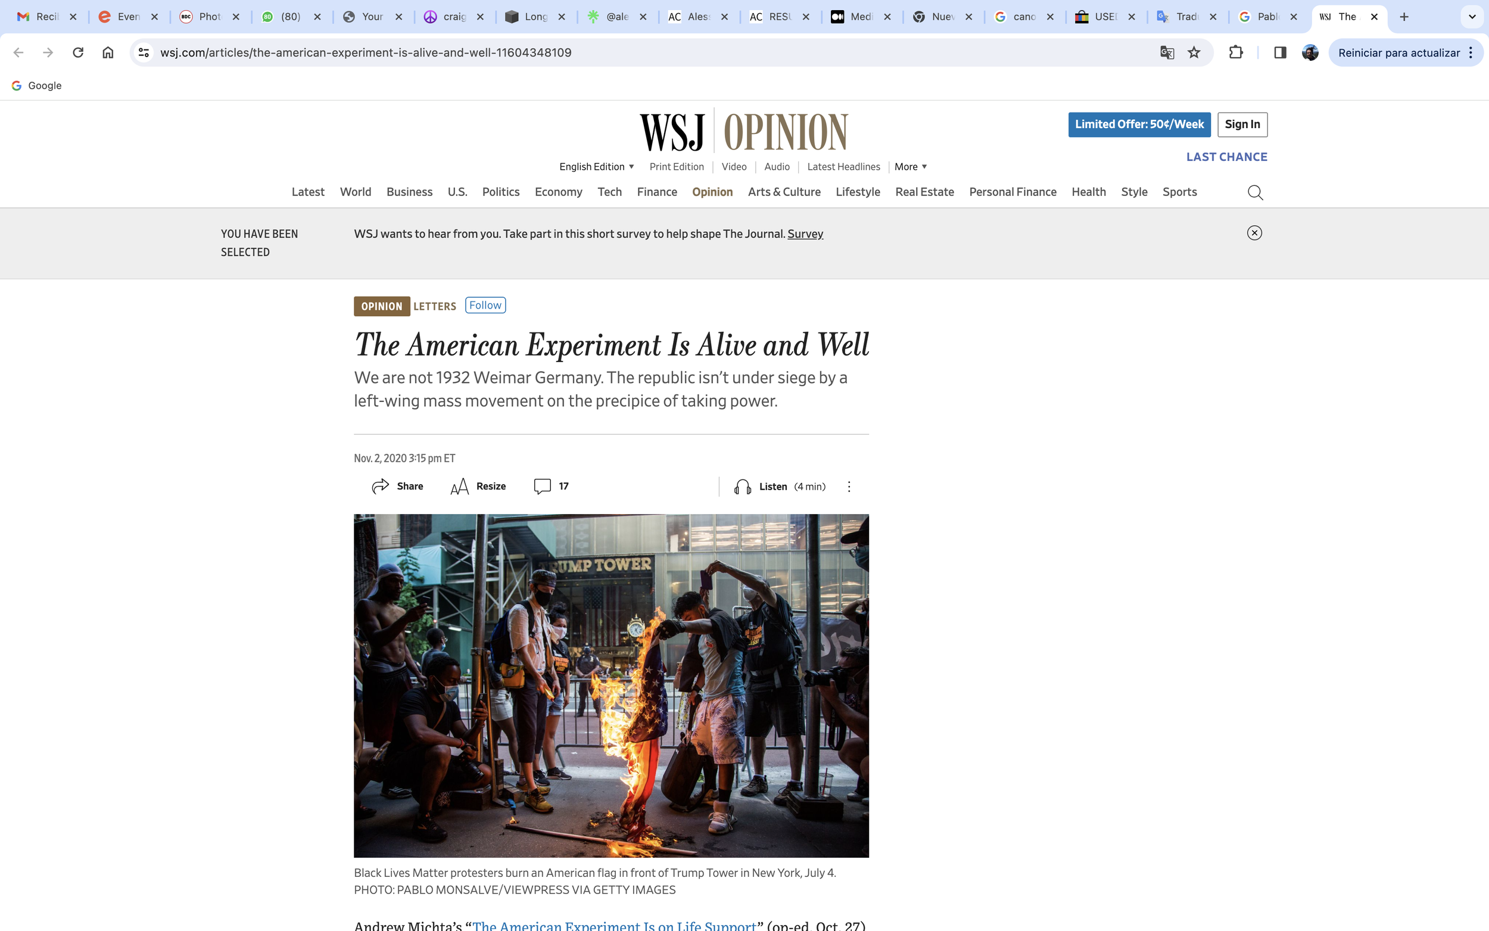Viewport: 1489px width, 931px height.
Task: Open the comments bubble showing 17
Action: [541, 487]
